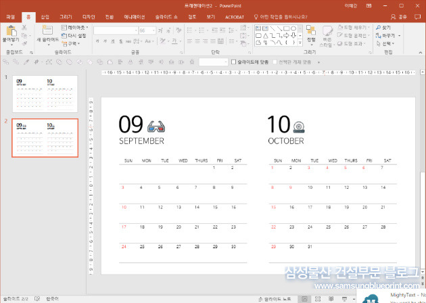The image size is (426, 303).
Task: Open the Layout (레이아웃) dropdown
Action: coord(74,28)
